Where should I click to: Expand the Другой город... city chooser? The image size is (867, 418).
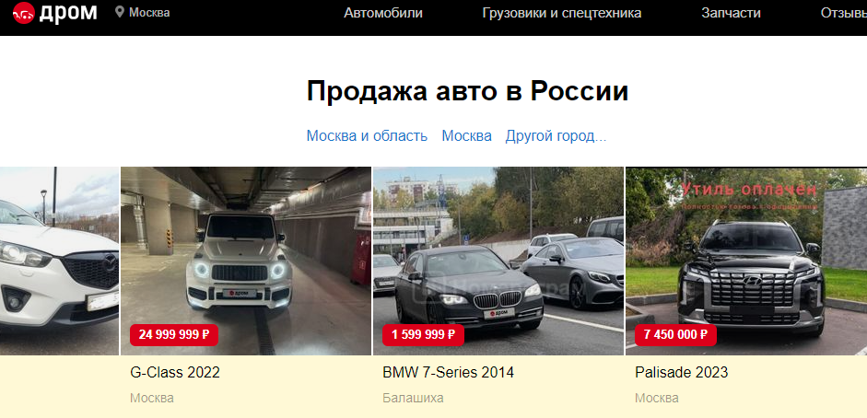point(556,136)
